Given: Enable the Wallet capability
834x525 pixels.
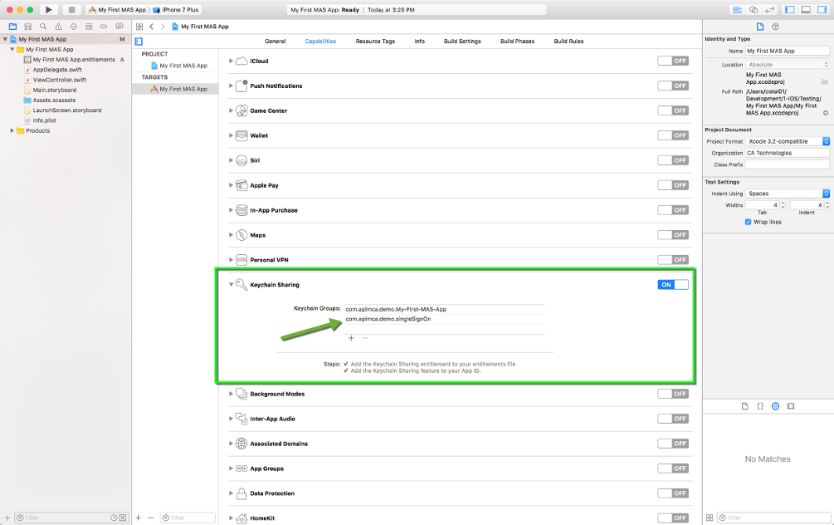Looking at the screenshot, I should (673, 135).
